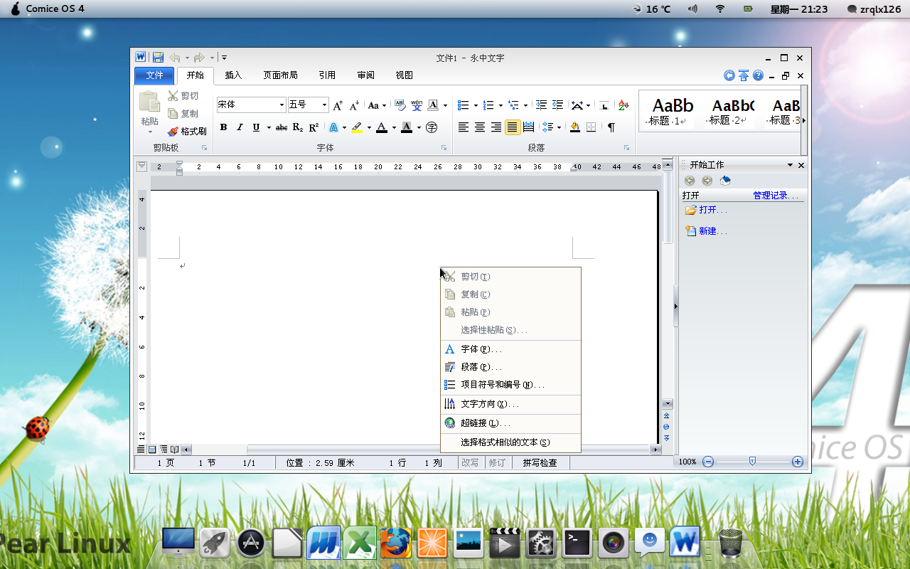This screenshot has height=569, width=910.
Task: Apply the Heading 1 (标题 1) style
Action: (x=669, y=112)
